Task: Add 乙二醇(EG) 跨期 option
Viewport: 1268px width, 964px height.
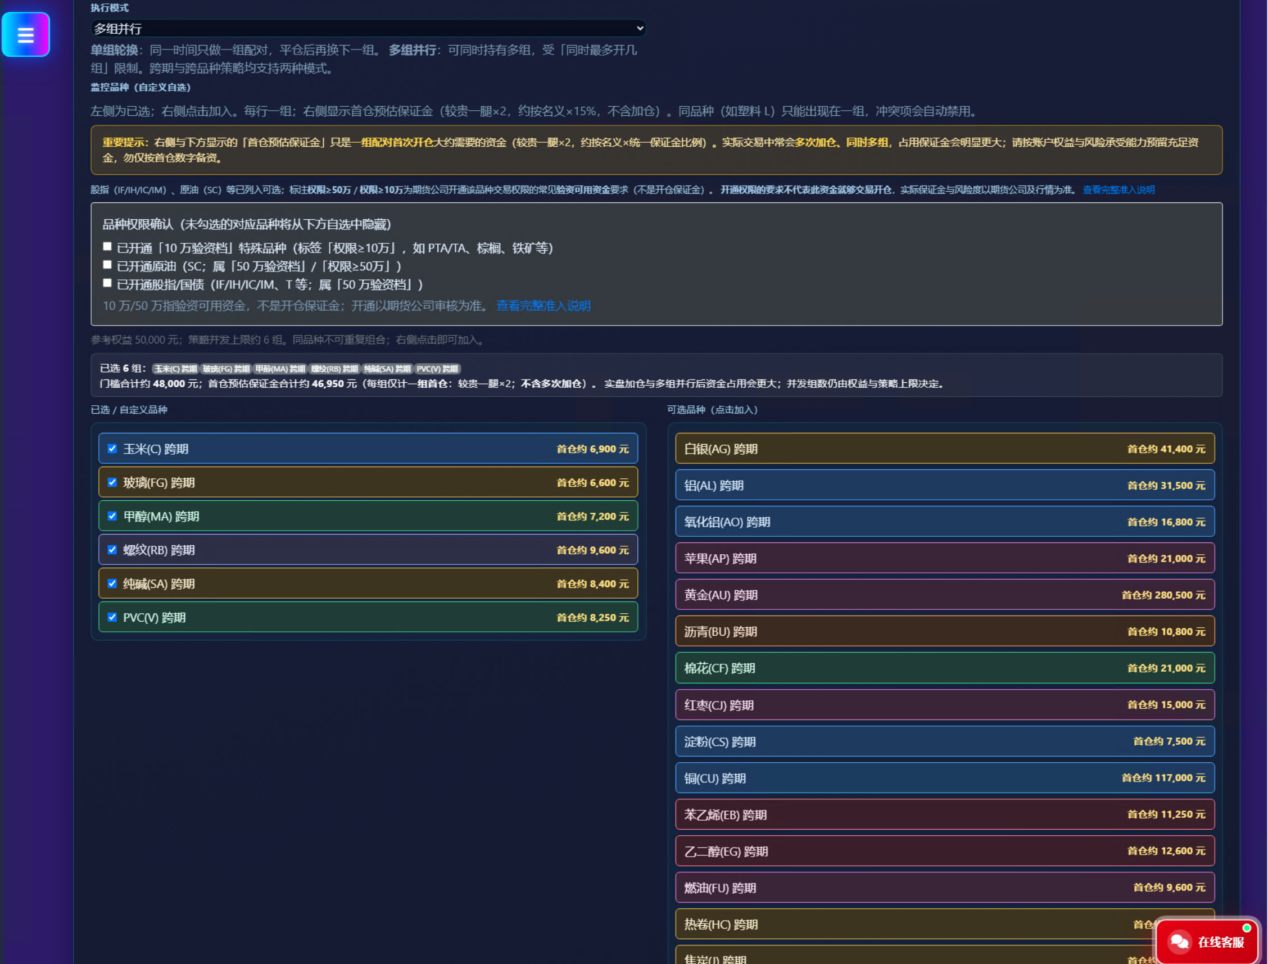Action: click(945, 851)
